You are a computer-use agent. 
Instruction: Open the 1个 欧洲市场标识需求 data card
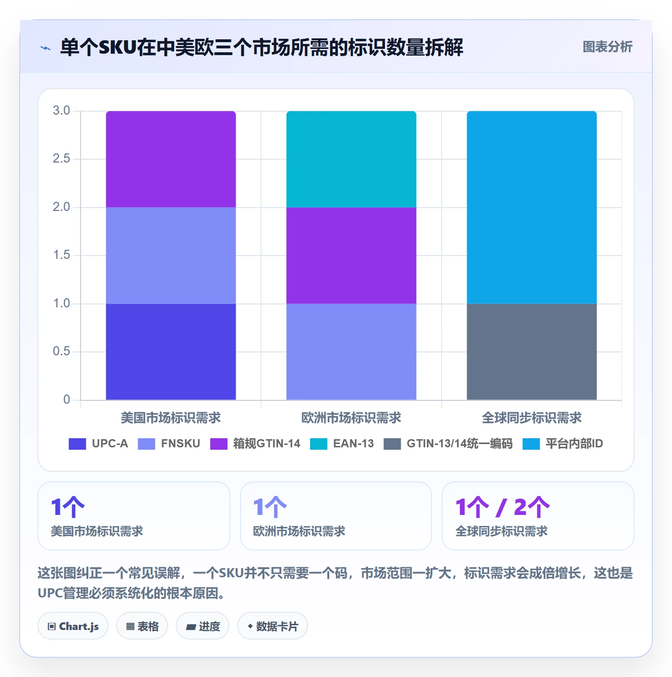336,516
